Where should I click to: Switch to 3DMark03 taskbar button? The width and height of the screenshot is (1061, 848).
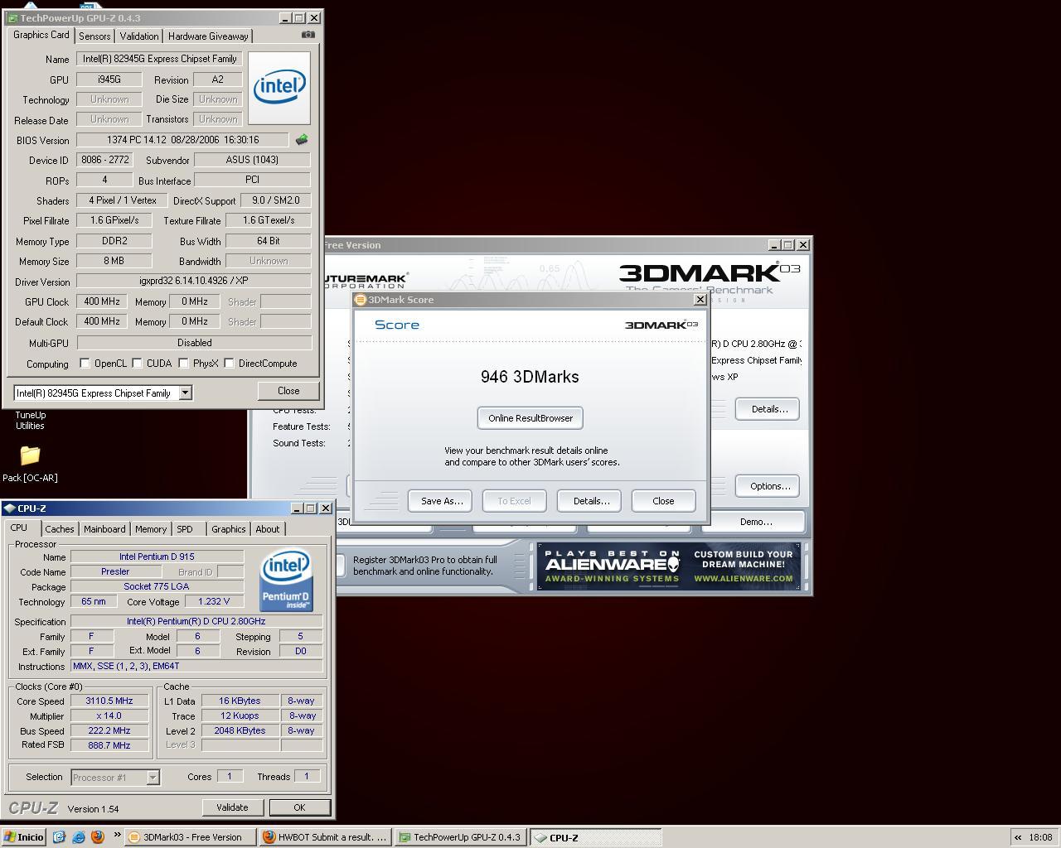click(x=191, y=837)
